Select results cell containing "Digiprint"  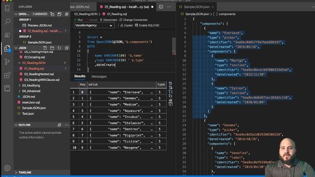(122, 135)
